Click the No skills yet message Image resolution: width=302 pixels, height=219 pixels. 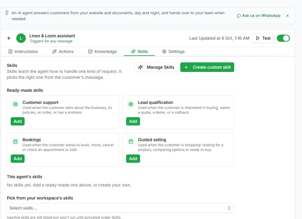coord(69,185)
